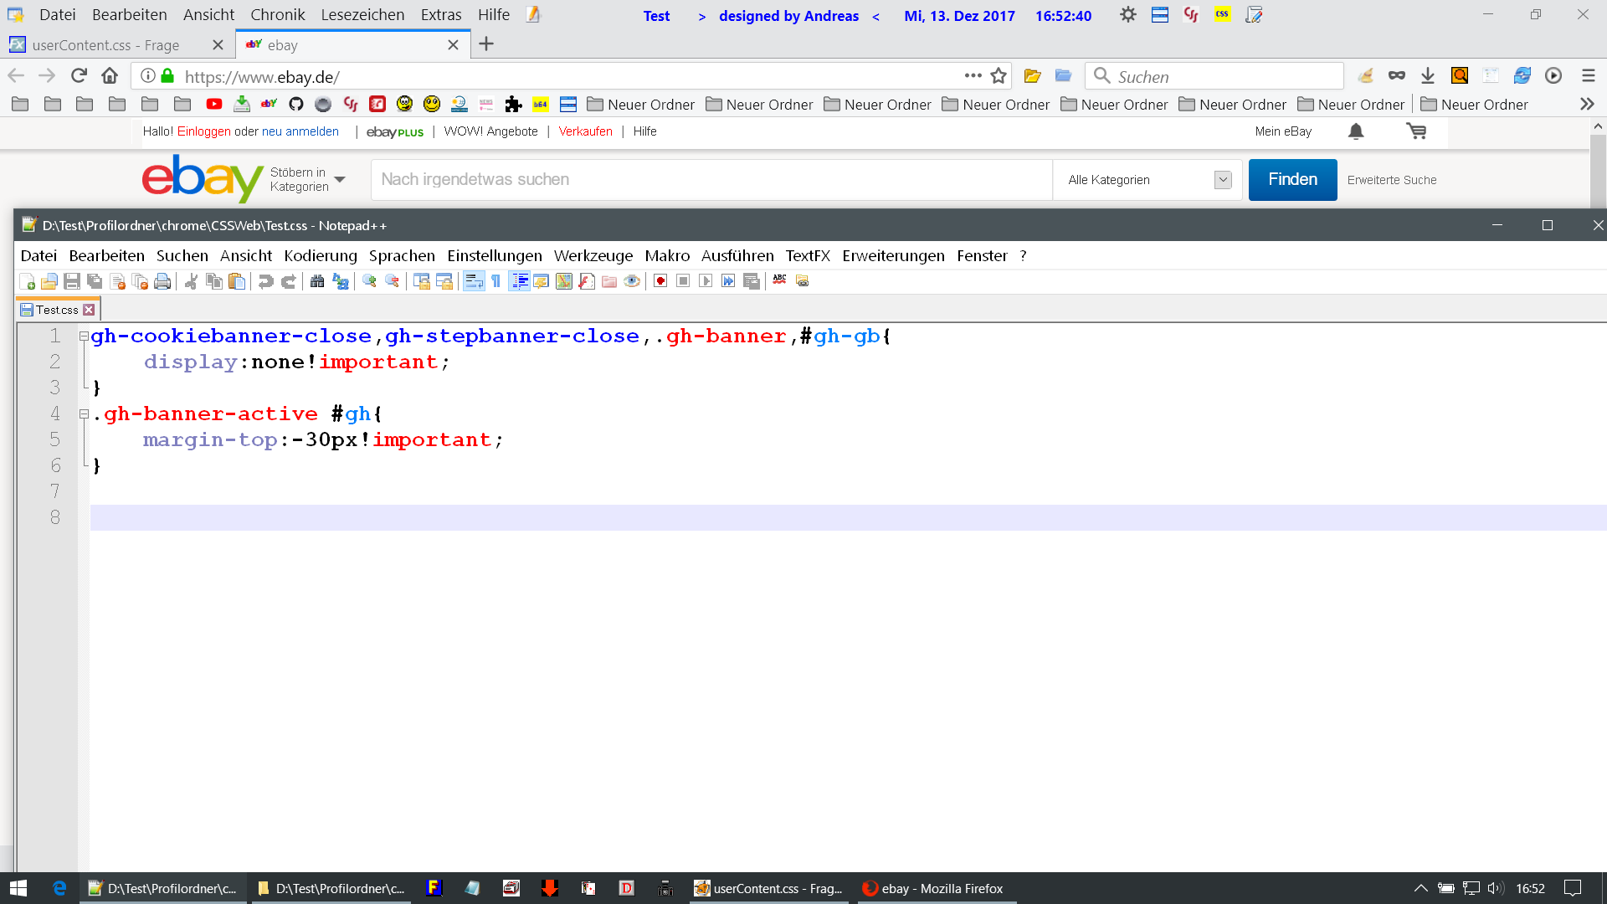Click the Undo arrow icon
Screen dimensions: 1607x904
265,281
